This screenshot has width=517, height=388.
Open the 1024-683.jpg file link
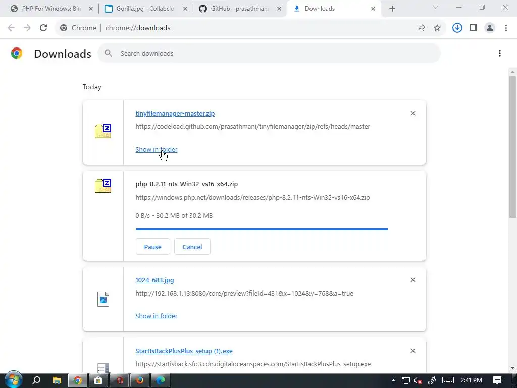pyautogui.click(x=154, y=280)
